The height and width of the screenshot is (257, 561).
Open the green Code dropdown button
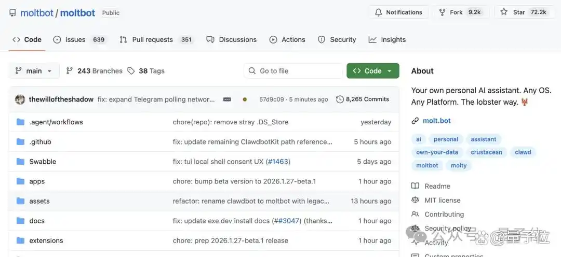click(x=373, y=70)
